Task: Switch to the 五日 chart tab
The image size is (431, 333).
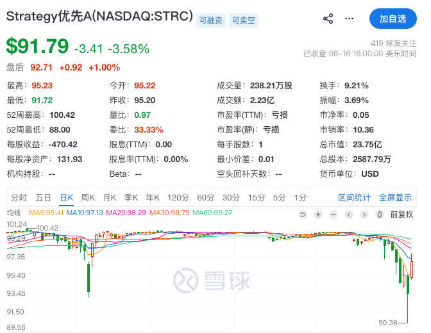Action: point(43,197)
